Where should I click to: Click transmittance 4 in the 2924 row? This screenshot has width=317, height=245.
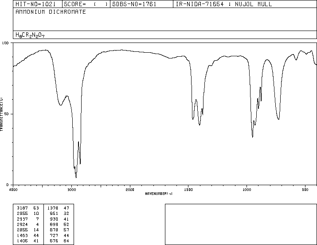37,224
